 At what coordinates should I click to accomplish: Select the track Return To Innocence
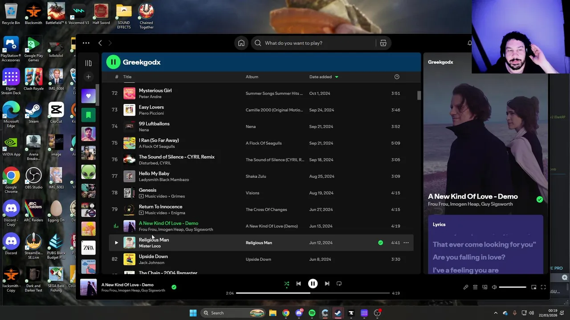[x=161, y=207]
